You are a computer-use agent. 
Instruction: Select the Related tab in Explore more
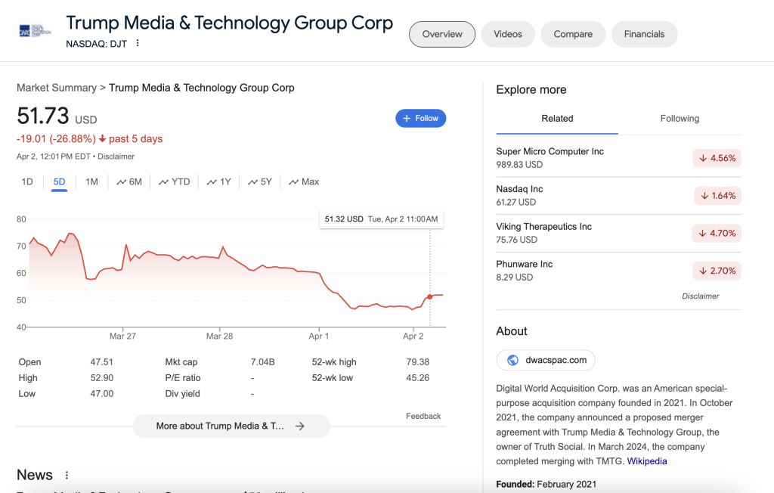[x=557, y=119]
